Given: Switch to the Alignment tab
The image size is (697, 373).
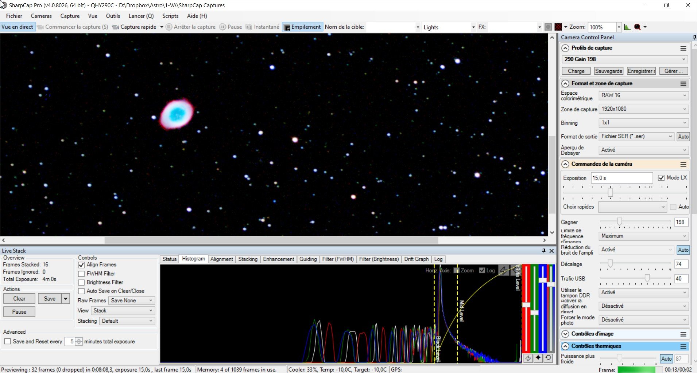Looking at the screenshot, I should point(221,259).
